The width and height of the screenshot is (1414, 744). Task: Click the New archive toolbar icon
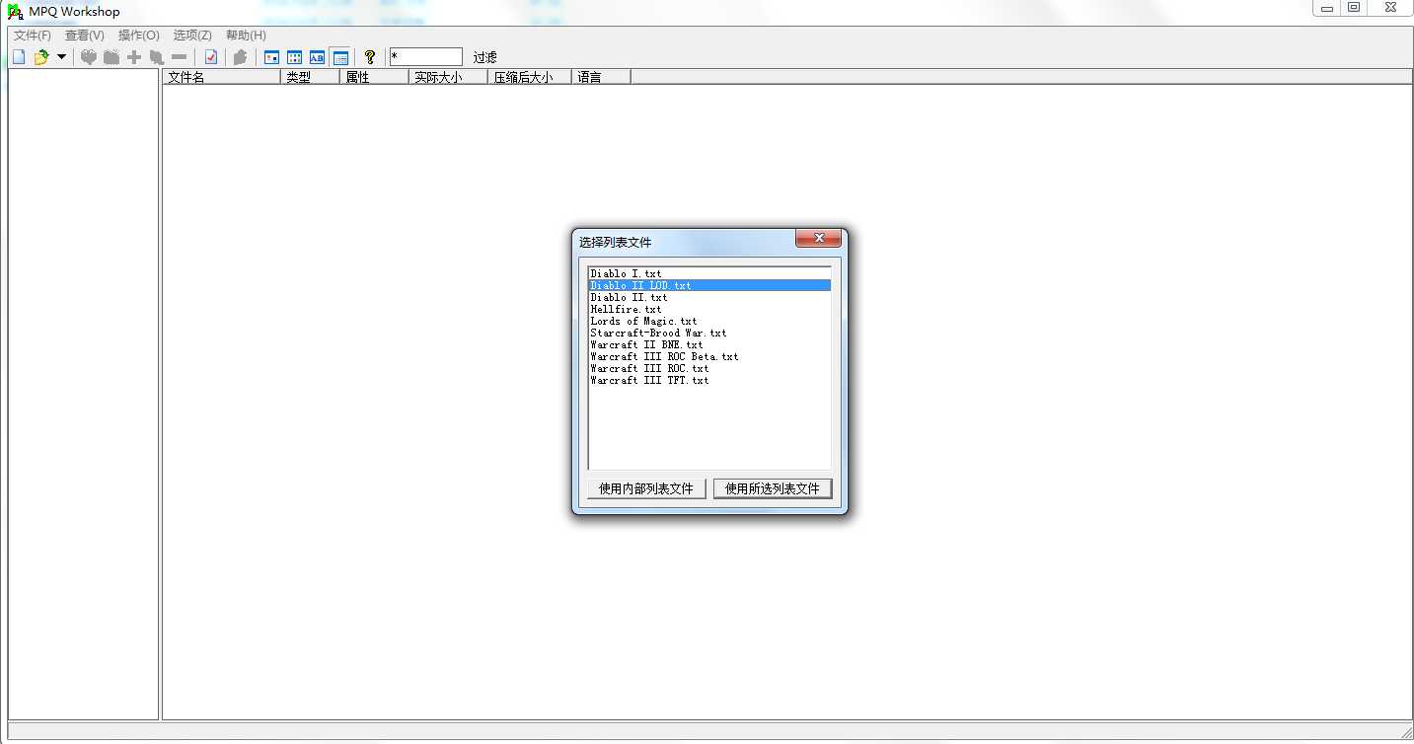18,57
